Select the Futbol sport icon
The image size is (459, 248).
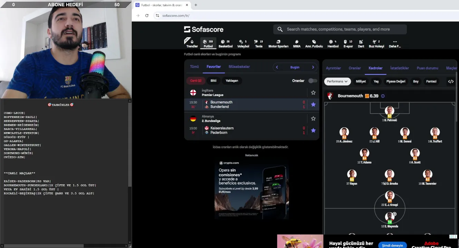tap(208, 43)
